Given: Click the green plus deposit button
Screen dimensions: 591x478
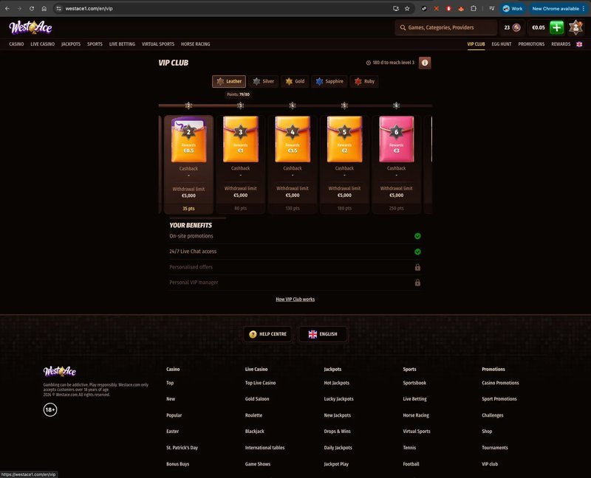Looking at the screenshot, I should (557, 27).
